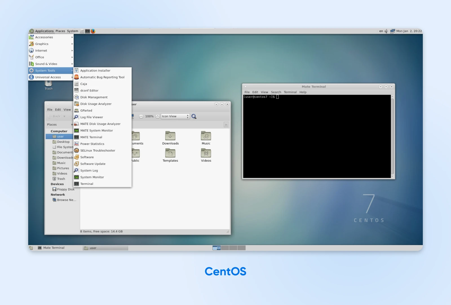Open Software Update
The image size is (451, 305).
102,164
